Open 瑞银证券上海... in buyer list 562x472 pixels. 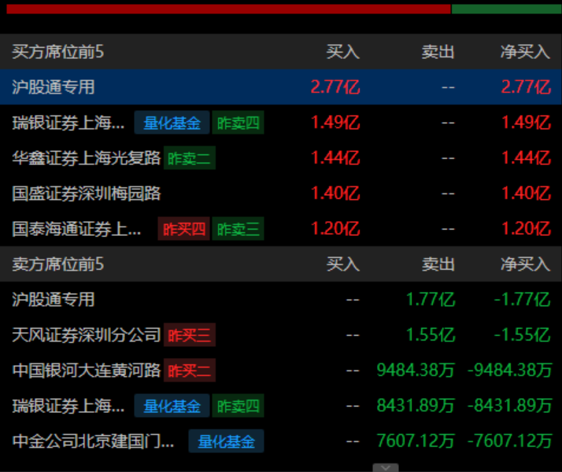tap(68, 123)
